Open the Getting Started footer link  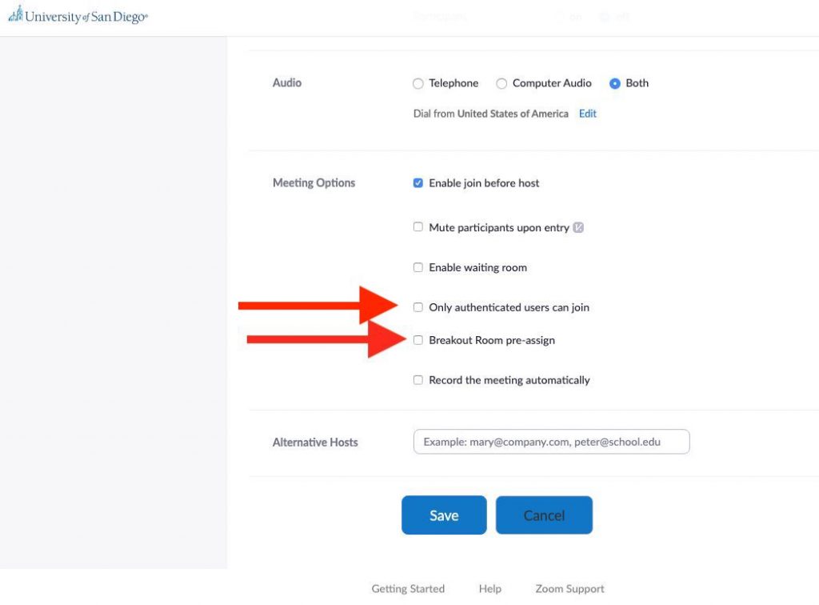(408, 589)
